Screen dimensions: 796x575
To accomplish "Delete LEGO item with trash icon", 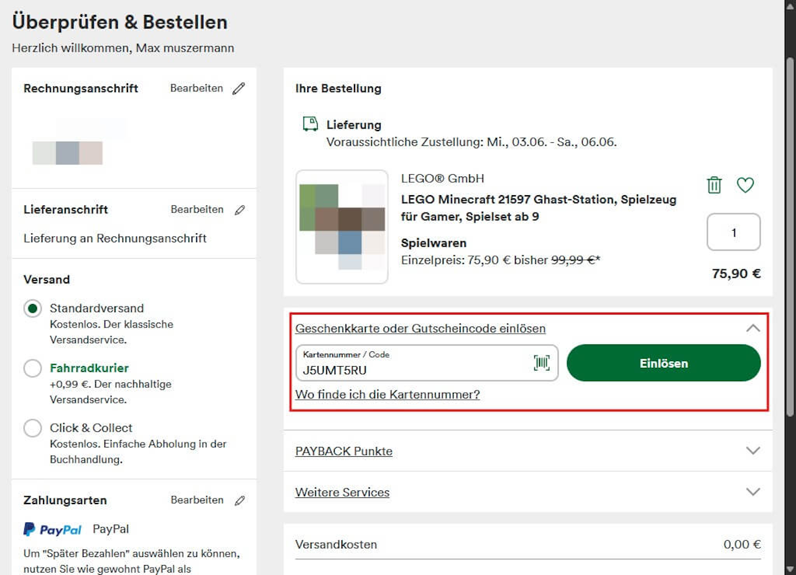I will 715,185.
